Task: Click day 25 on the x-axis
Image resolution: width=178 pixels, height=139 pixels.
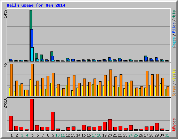Action: (136, 135)
